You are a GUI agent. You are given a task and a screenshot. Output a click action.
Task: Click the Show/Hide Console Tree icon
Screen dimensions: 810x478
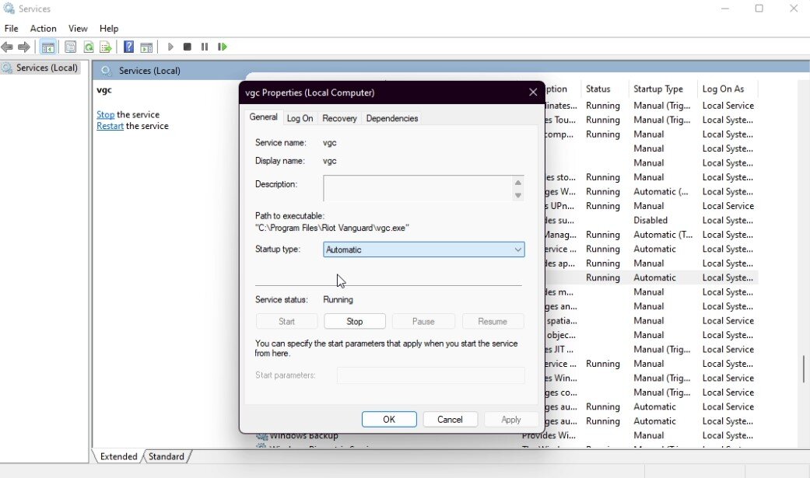pos(47,47)
